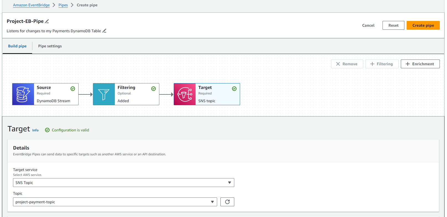Viewport: 447px width, 217px height.
Task: Click the Create pipe button
Action: [423, 25]
